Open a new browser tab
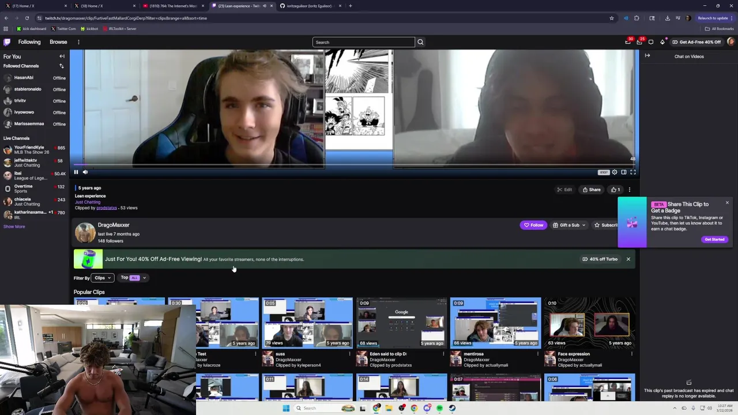738x415 pixels. (x=351, y=6)
